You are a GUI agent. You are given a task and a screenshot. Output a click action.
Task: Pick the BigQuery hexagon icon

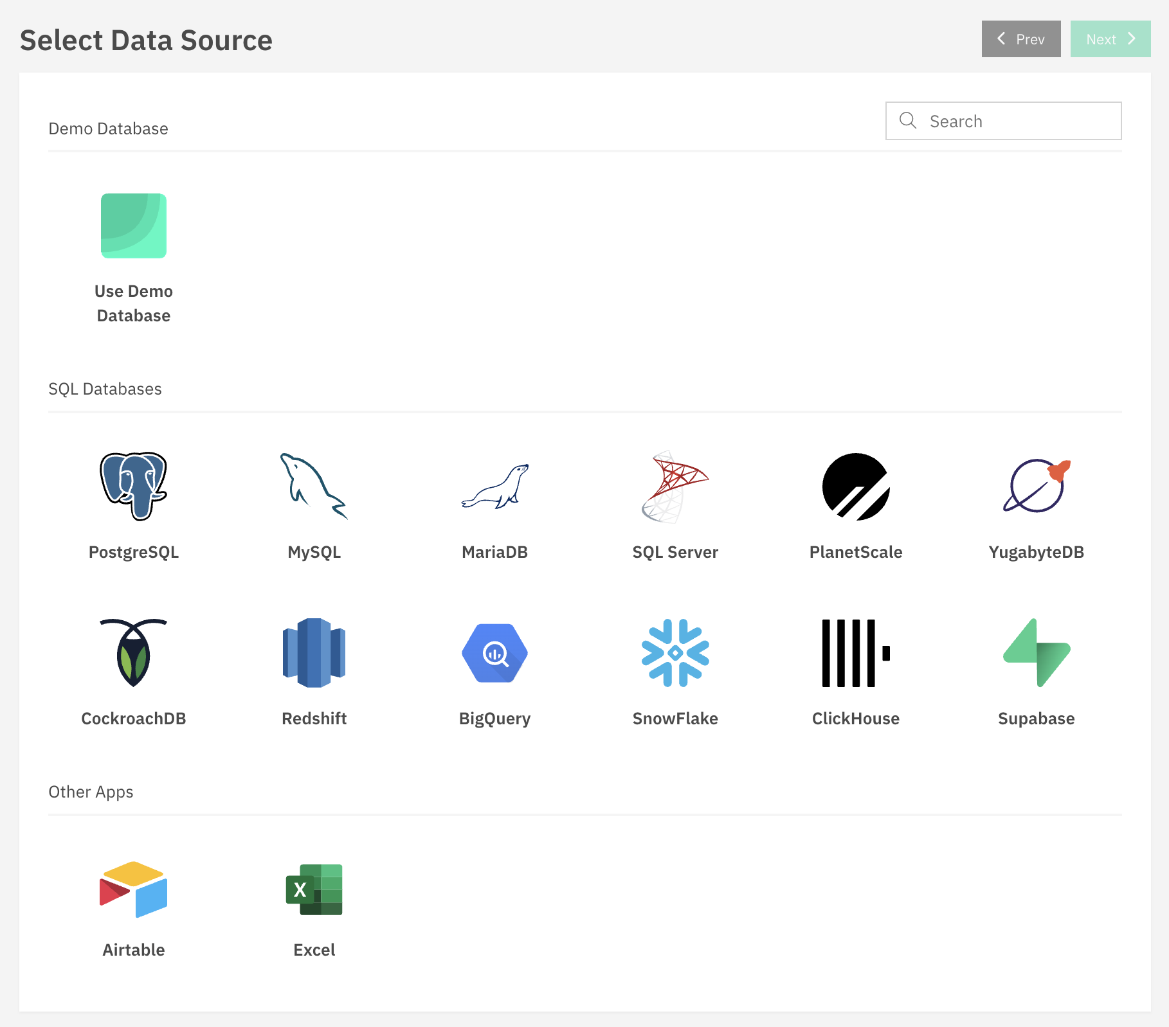pos(494,653)
